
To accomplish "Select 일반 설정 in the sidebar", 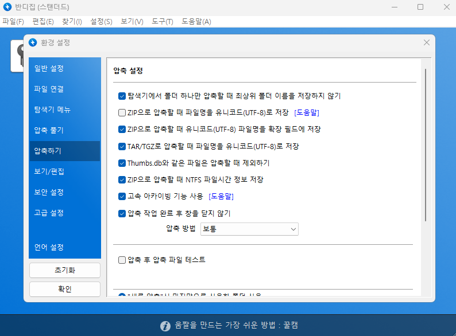I will pyautogui.click(x=65, y=69).
